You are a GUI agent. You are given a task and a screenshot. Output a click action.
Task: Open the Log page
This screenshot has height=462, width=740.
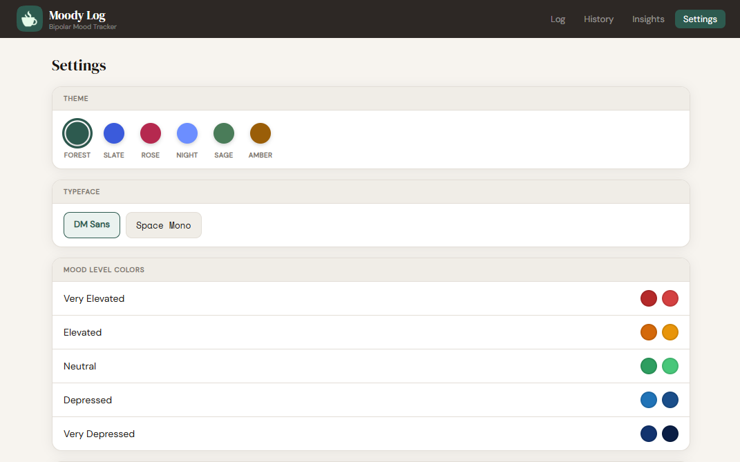pyautogui.click(x=558, y=19)
